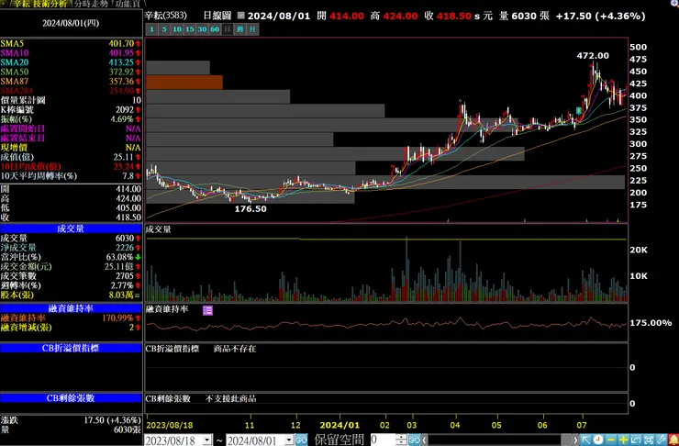Select the daily 日 timeframe button
The image size is (679, 446).
[228, 29]
